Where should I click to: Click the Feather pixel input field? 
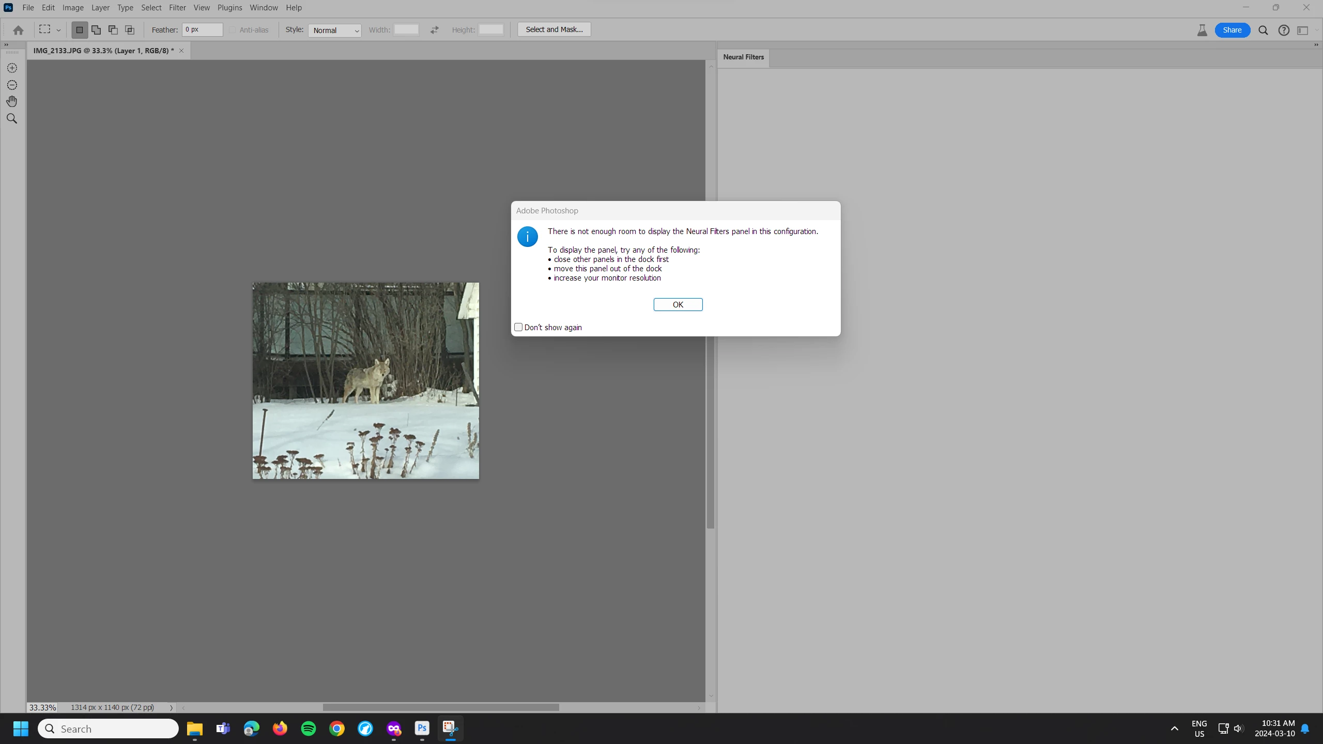(x=202, y=29)
